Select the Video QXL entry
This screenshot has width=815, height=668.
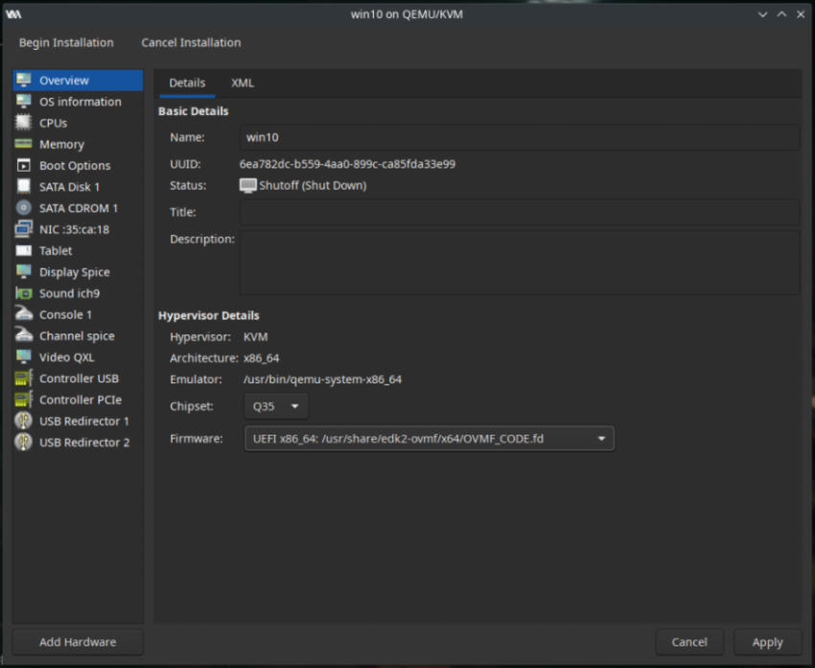pyautogui.click(x=78, y=357)
